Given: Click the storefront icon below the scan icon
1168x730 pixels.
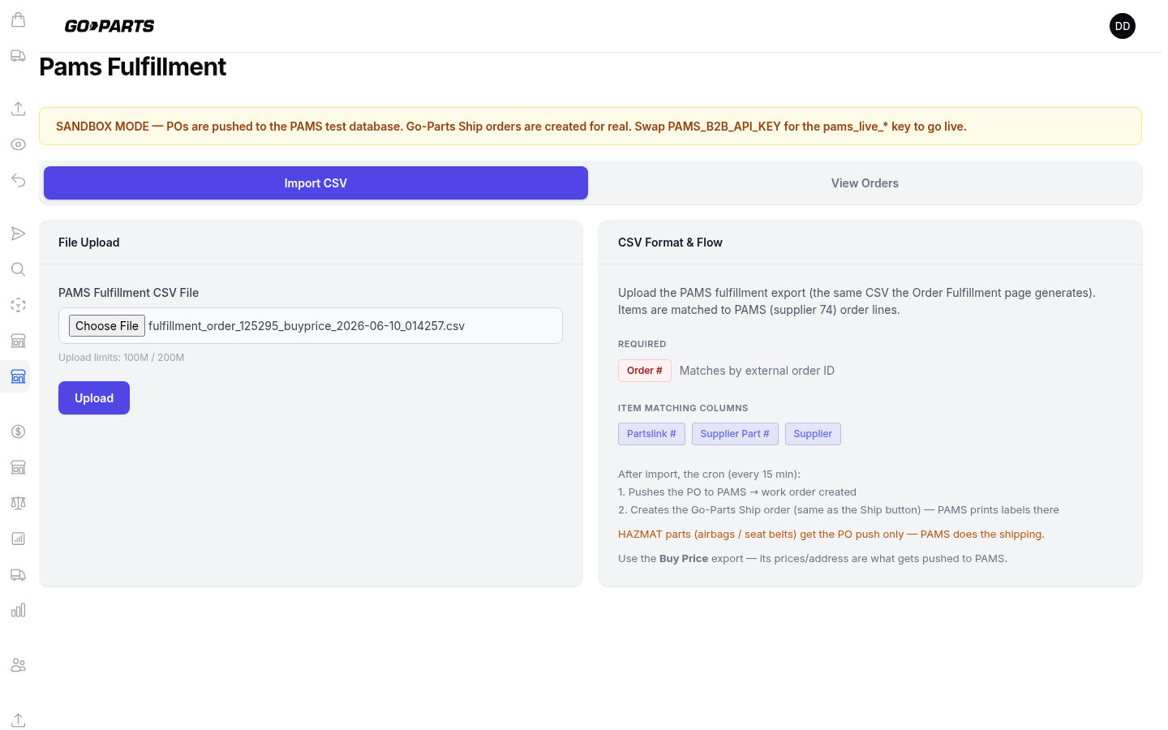Looking at the screenshot, I should (18, 341).
